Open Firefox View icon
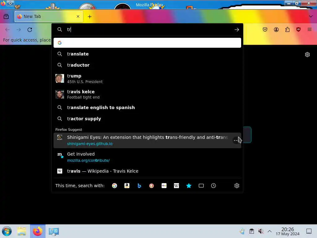Viewport: 317px width, 238px height. coord(6,16)
